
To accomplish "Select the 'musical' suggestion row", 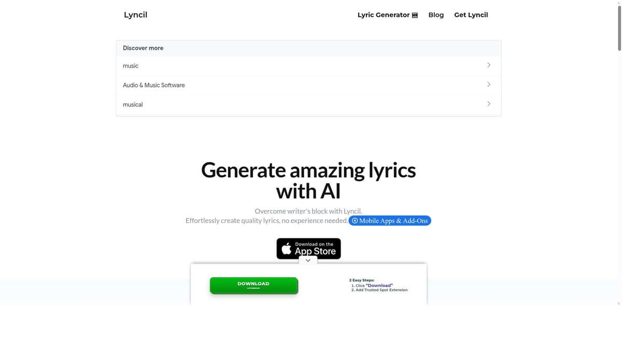I will pyautogui.click(x=308, y=104).
